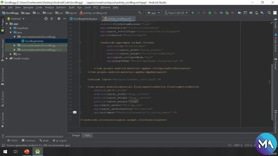Open the Build tool window button
278x156 pixels.
[44, 140]
